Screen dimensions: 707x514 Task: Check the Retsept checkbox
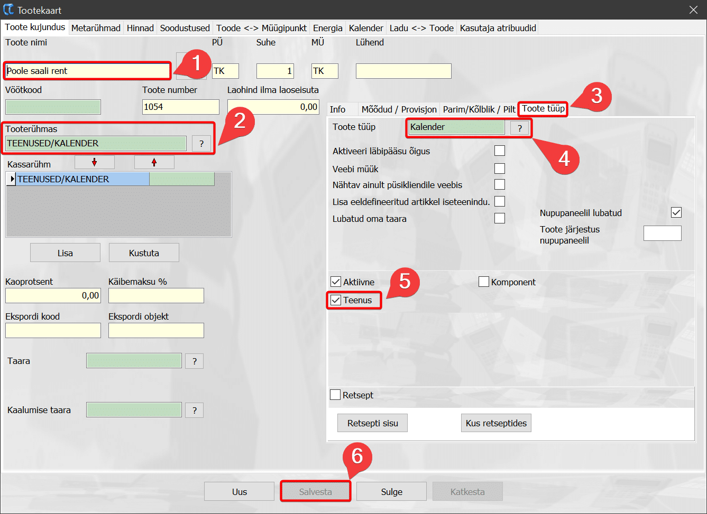(335, 395)
